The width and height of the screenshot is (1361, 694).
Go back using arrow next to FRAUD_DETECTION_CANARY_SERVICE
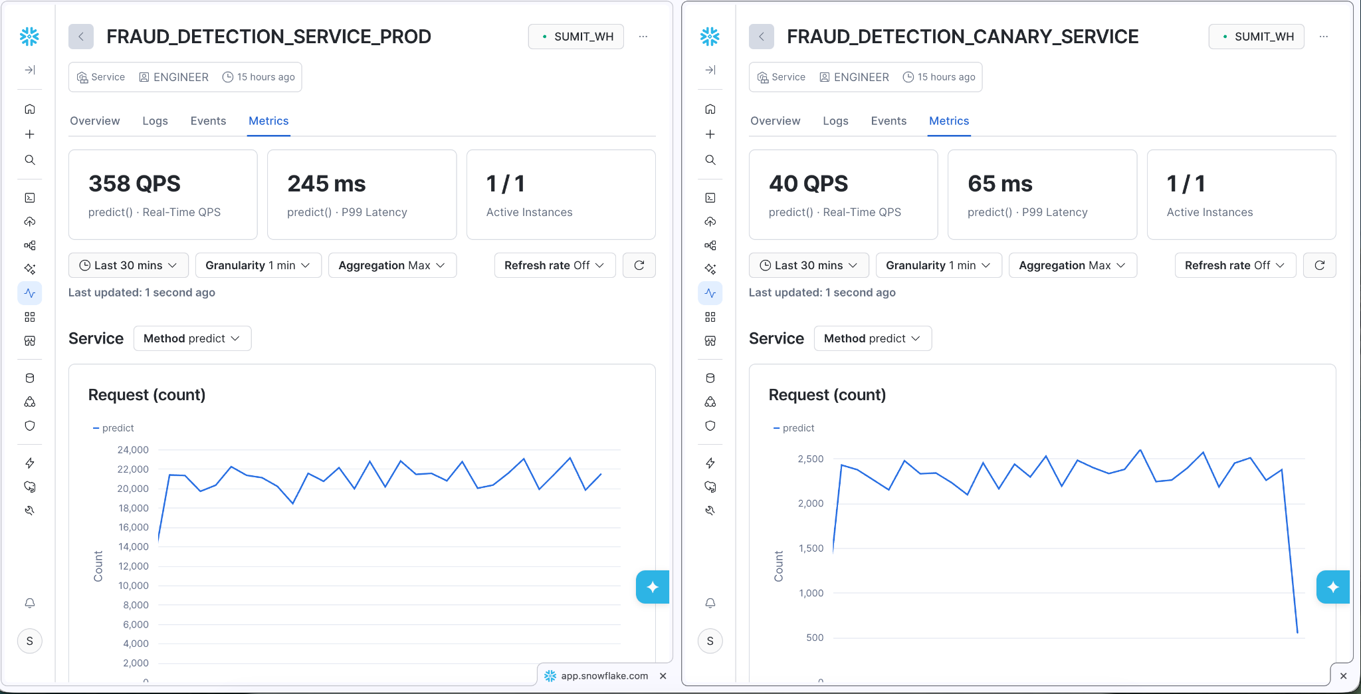[x=762, y=37]
